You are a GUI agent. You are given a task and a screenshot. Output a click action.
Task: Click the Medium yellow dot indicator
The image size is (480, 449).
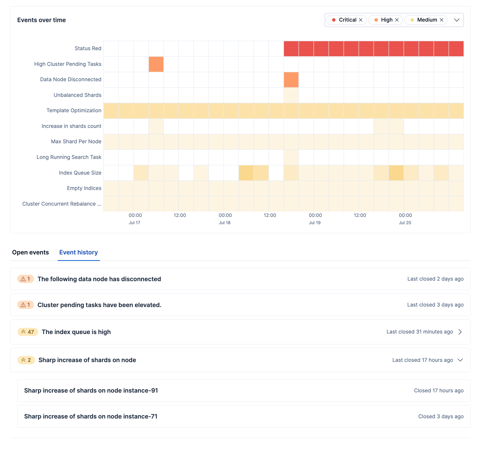(412, 20)
